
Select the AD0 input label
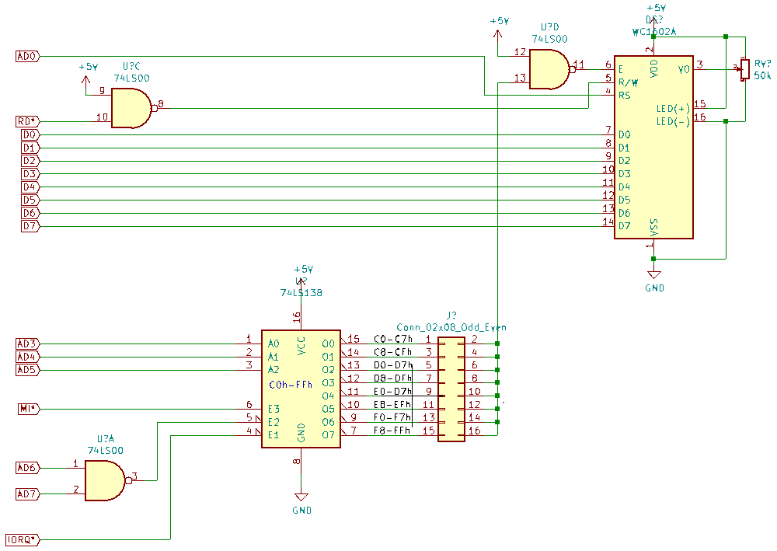tap(27, 56)
